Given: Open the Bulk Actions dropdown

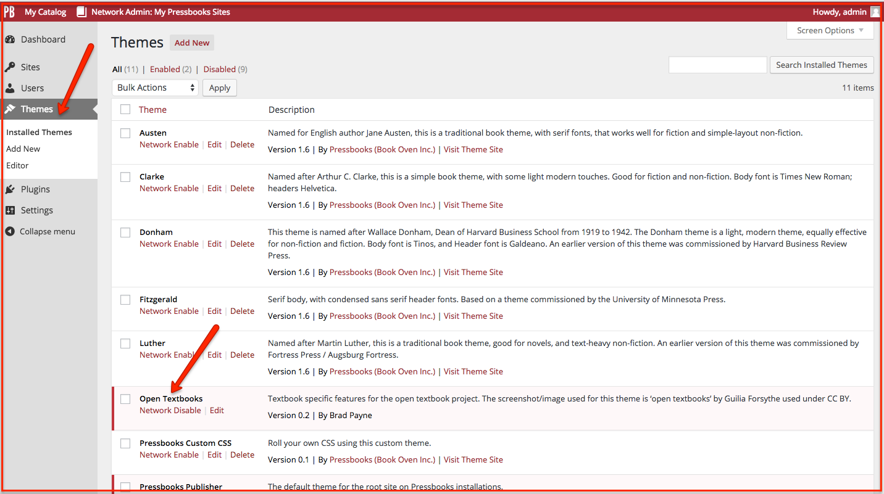Looking at the screenshot, I should 156,88.
